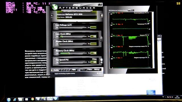Open the File Explorer taskbar icon
Image resolution: width=182 pixels, height=102 pixels.
pos(21,99)
